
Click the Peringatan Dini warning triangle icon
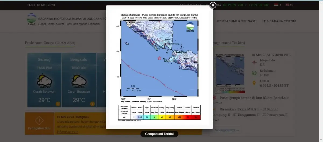point(39,121)
